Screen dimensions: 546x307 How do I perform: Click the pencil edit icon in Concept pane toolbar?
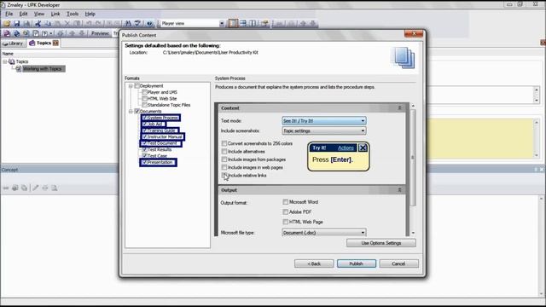click(x=35, y=188)
